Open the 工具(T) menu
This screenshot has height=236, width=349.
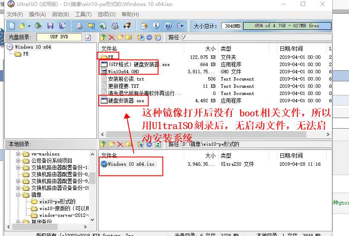(x=83, y=14)
